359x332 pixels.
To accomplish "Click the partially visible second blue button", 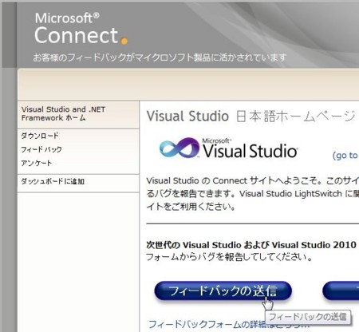I will pyautogui.click(x=341, y=290).
